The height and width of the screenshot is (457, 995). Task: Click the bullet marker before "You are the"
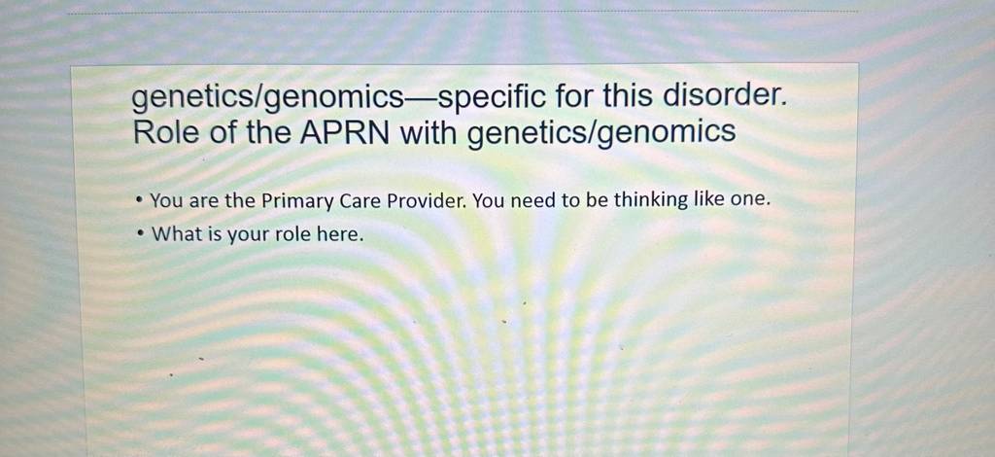[140, 202]
